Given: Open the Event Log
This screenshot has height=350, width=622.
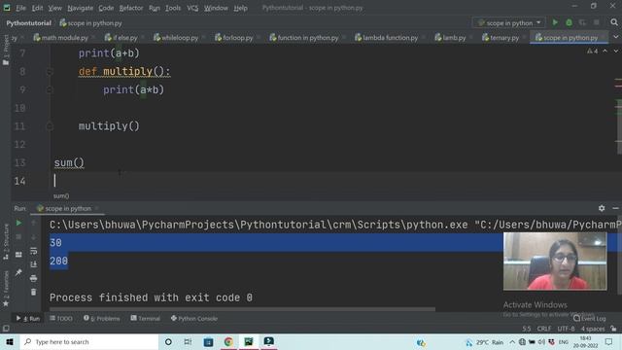Looking at the screenshot, I should pos(590,318).
